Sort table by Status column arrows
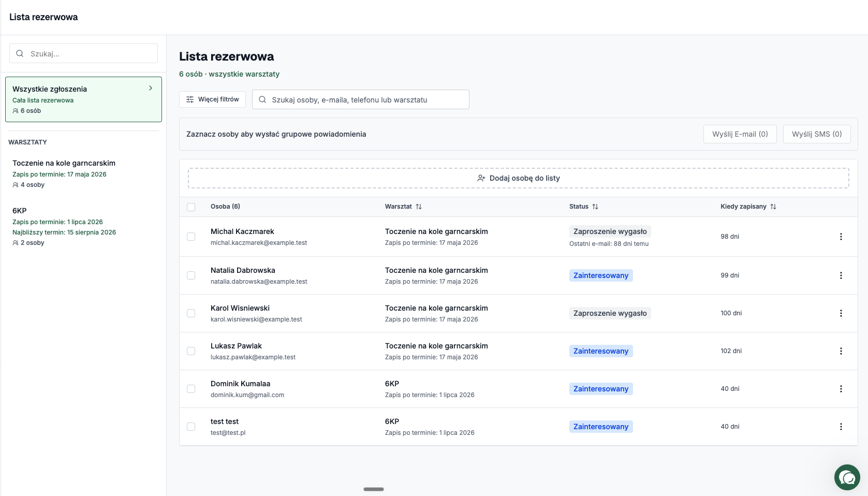 (595, 207)
